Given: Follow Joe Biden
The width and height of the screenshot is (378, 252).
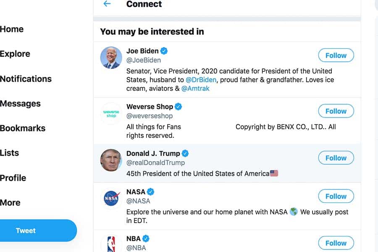Looking at the screenshot, I should coord(336,55).
